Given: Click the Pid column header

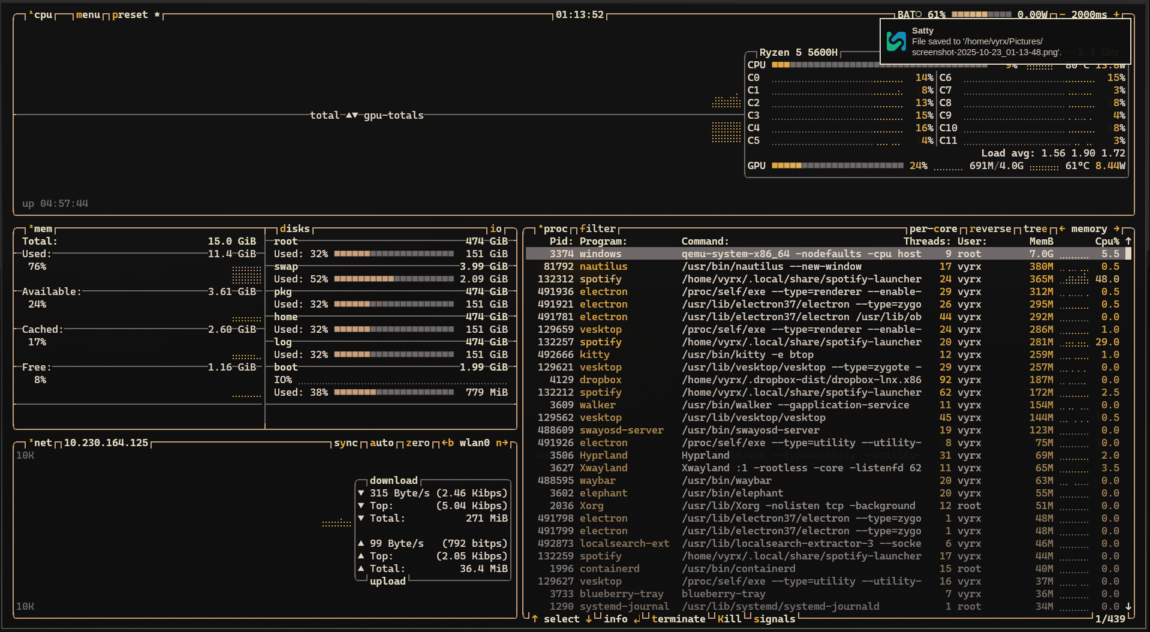Looking at the screenshot, I should (562, 242).
